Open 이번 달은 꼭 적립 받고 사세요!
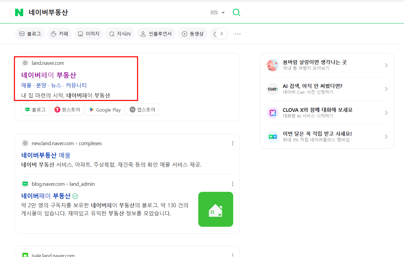 [317, 134]
